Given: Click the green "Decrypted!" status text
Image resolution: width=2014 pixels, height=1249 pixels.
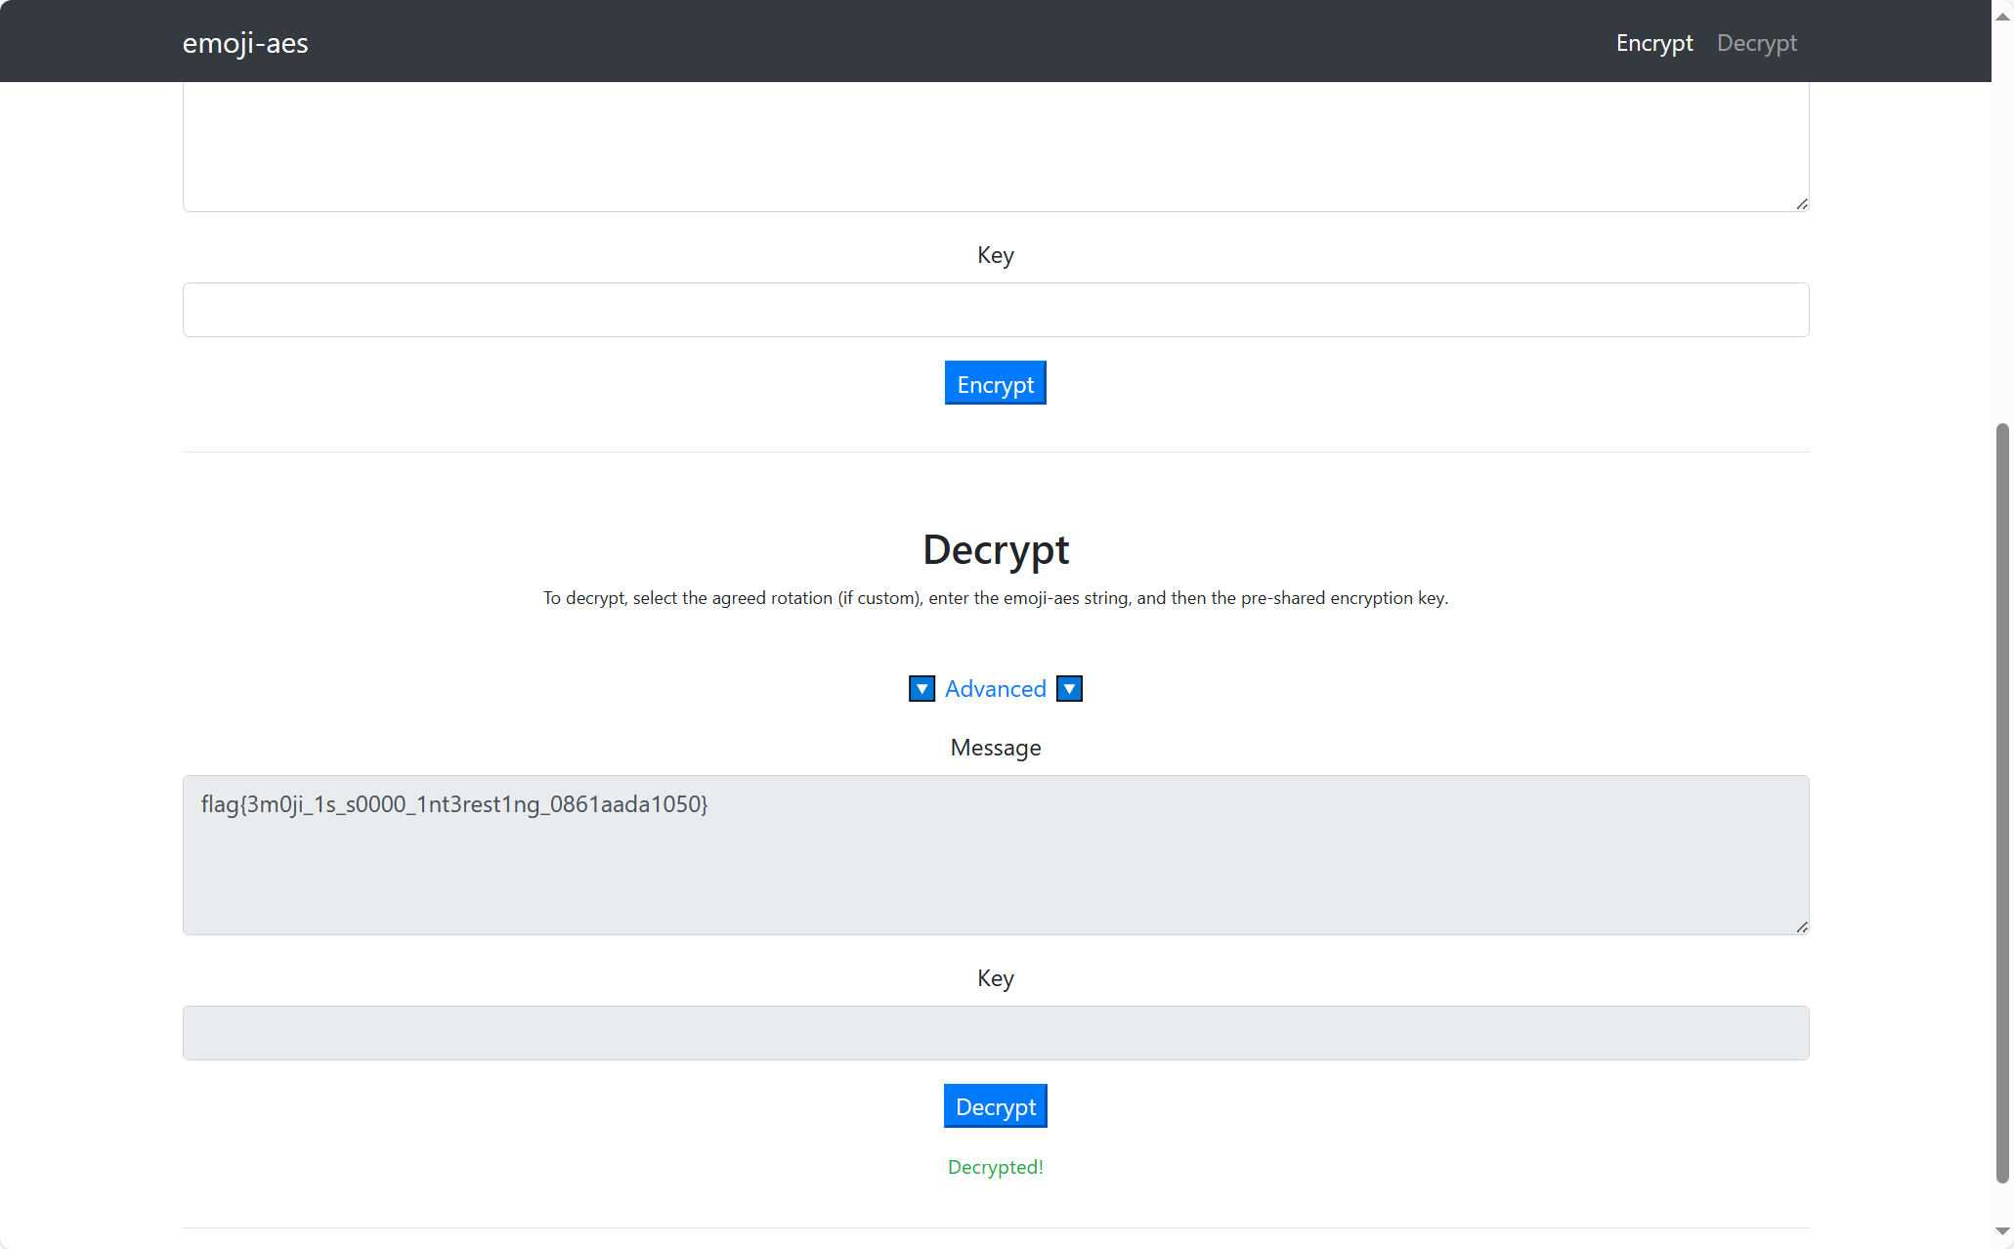Looking at the screenshot, I should click(995, 1167).
